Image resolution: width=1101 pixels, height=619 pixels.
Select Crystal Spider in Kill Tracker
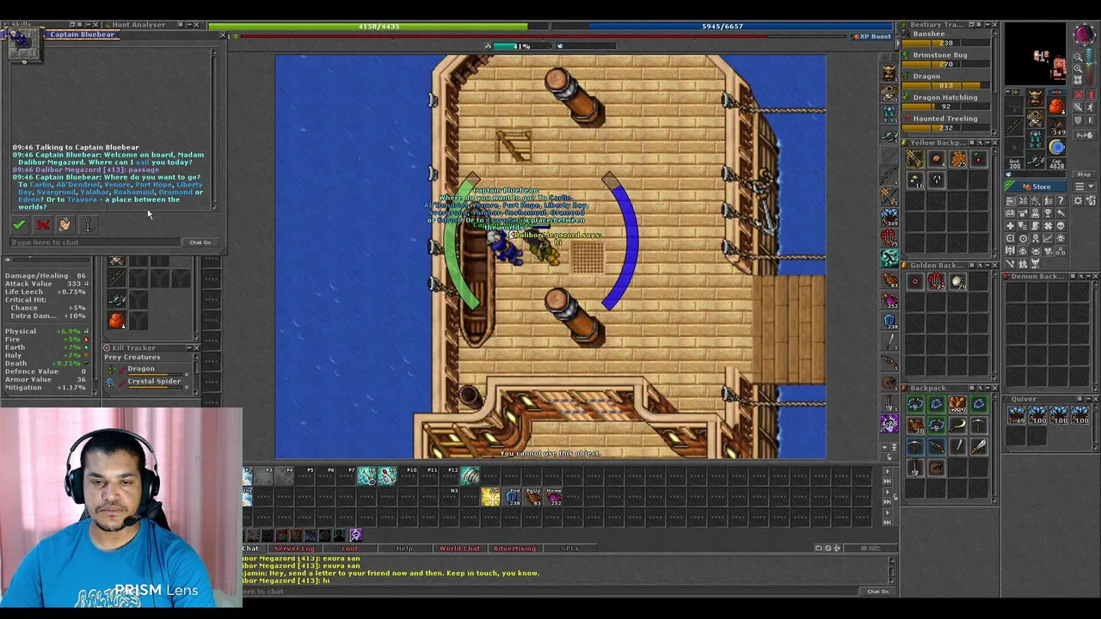click(x=146, y=381)
